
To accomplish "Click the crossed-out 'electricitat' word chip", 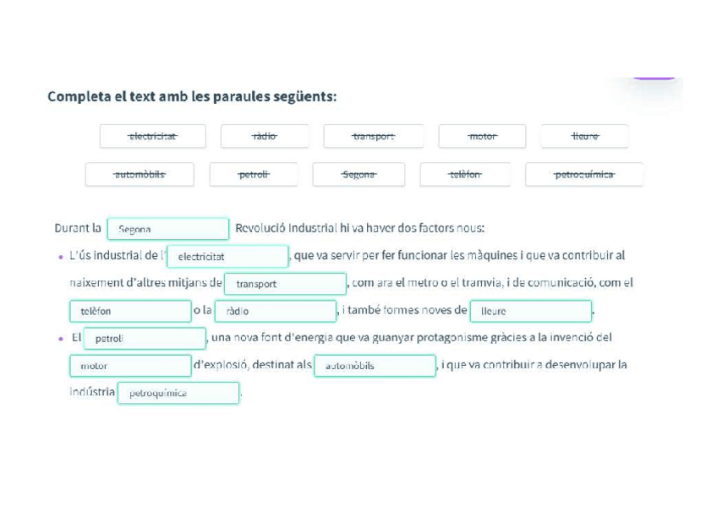I will [x=152, y=136].
